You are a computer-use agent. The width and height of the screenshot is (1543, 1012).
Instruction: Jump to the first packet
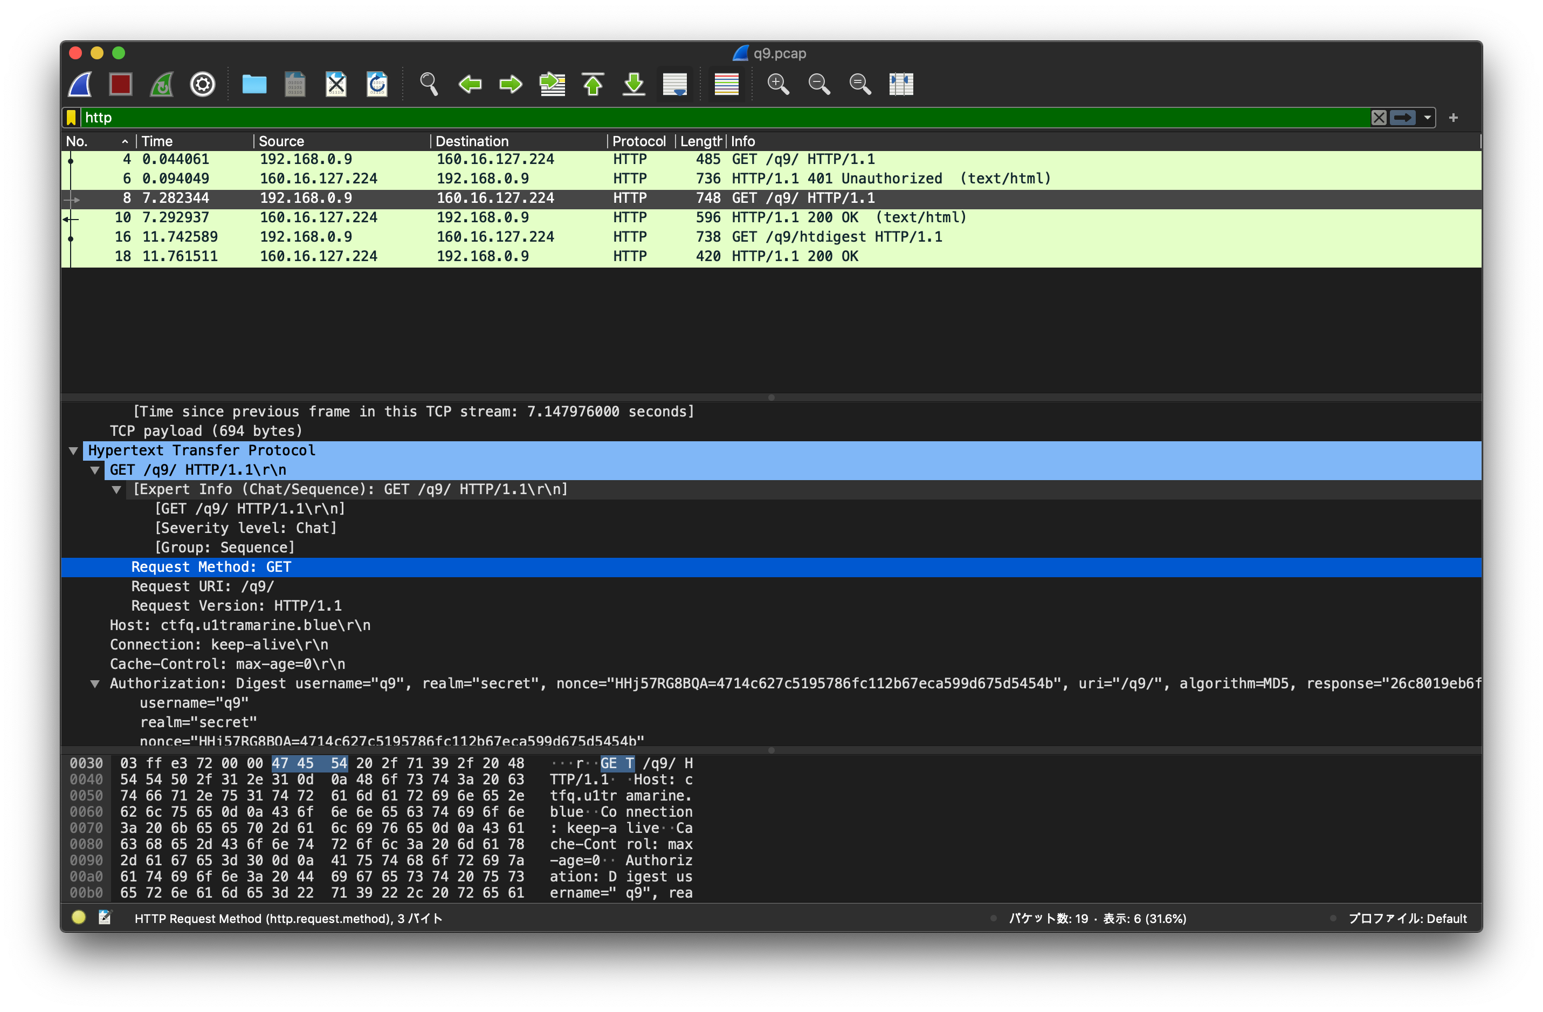pyautogui.click(x=593, y=84)
